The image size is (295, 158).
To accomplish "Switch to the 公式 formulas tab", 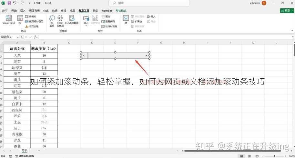I will [46, 11].
